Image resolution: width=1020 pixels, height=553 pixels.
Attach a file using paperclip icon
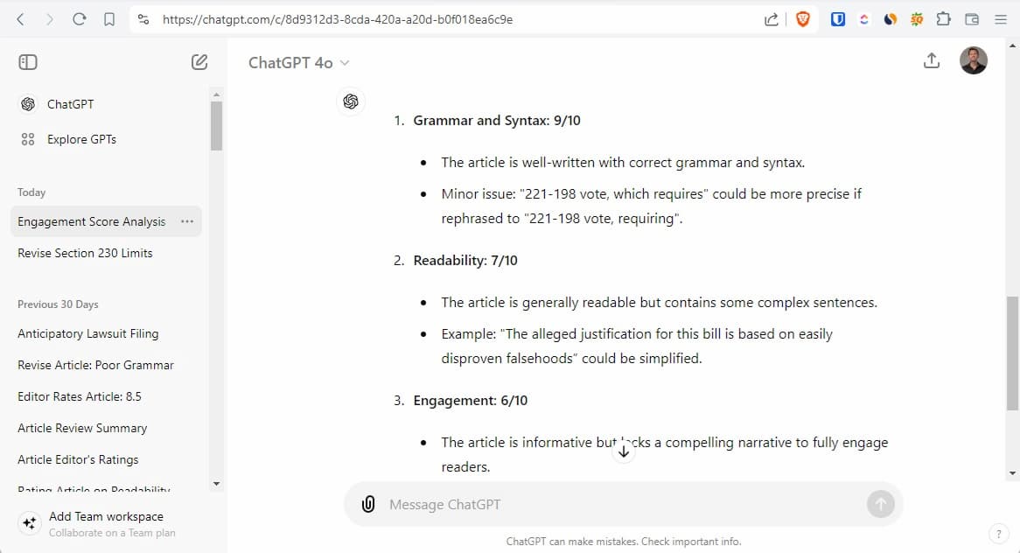[x=368, y=504]
